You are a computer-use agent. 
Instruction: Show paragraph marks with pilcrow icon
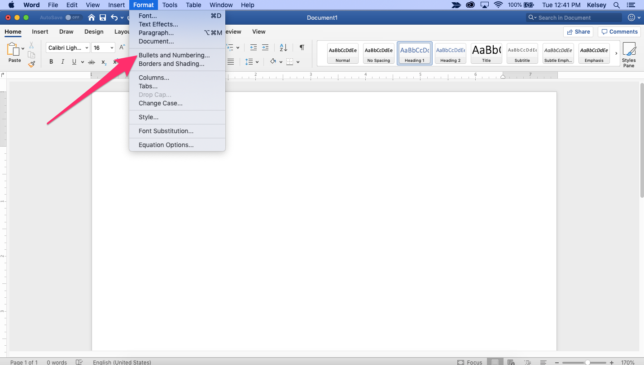[302, 48]
